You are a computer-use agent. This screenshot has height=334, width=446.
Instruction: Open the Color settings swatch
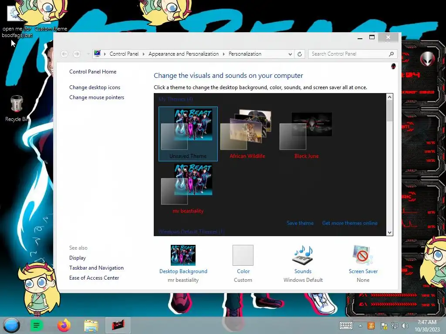pos(243,255)
